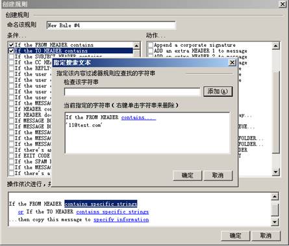
Task: Open the 'specify information' link
Action: (121, 220)
